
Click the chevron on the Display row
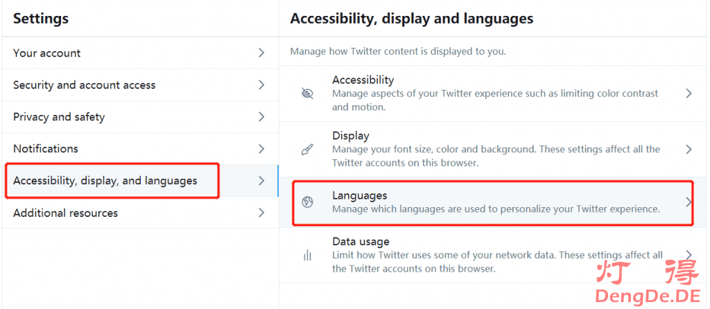(x=689, y=149)
